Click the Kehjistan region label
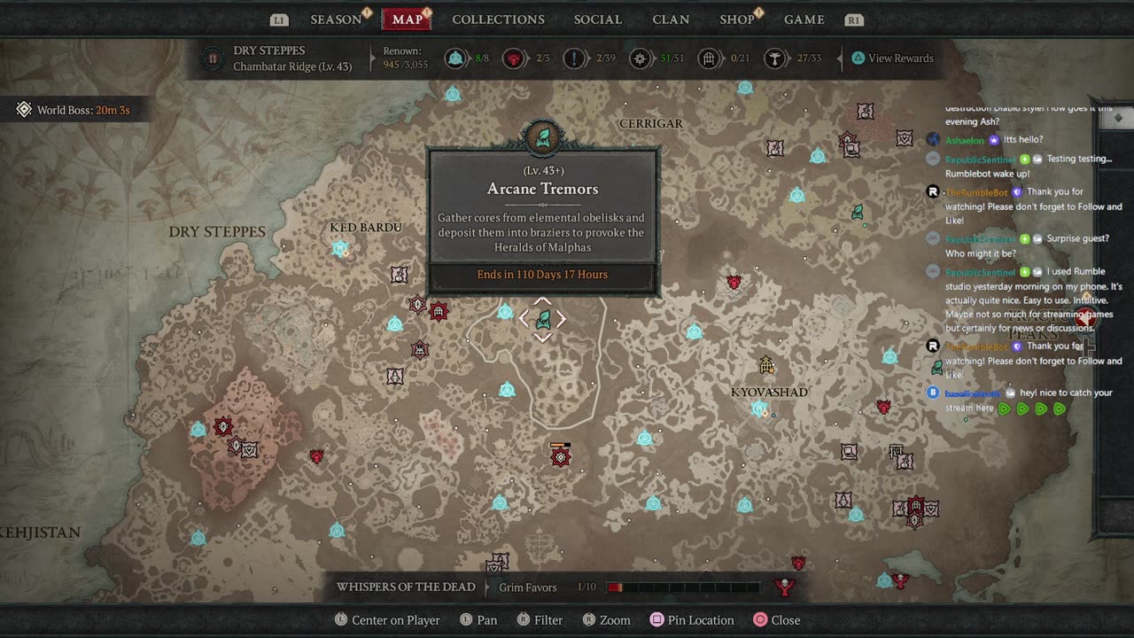The width and height of the screenshot is (1134, 638). (41, 533)
